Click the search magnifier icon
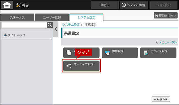The image size is (179, 105). pos(50,25)
